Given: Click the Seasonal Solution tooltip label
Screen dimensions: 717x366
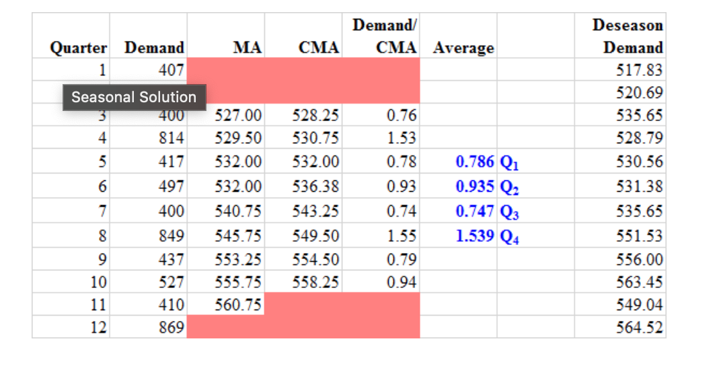Looking at the screenshot, I should click(134, 97).
